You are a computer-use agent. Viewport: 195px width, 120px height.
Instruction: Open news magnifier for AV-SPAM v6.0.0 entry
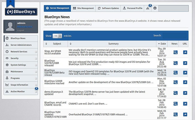point(175,52)
